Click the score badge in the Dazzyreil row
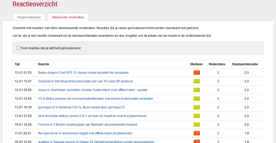276x143 pixels. coord(197,81)
